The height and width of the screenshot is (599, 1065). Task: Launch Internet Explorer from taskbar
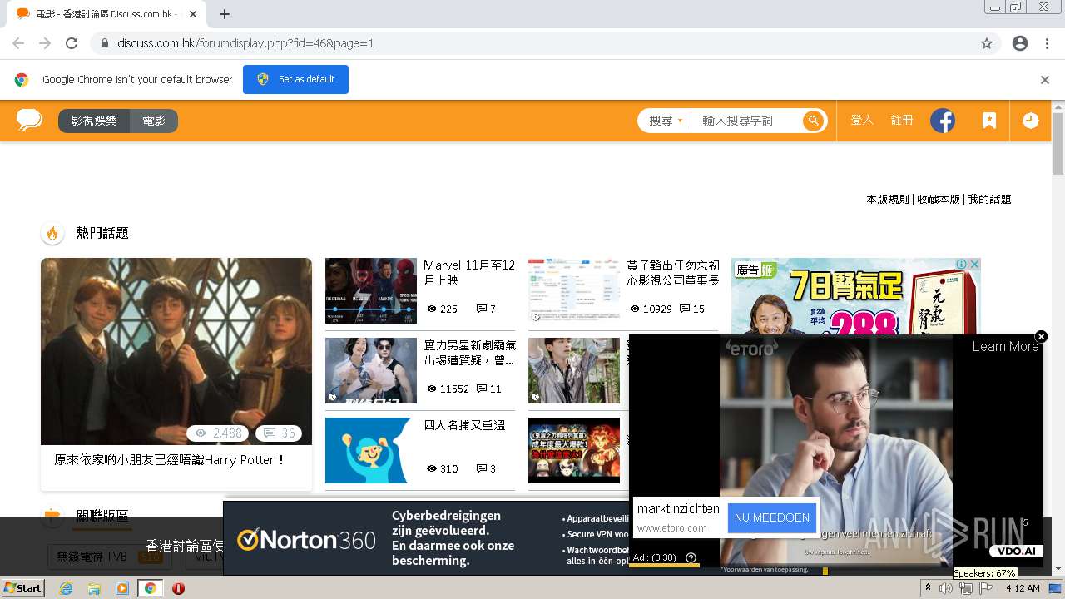pyautogui.click(x=66, y=588)
